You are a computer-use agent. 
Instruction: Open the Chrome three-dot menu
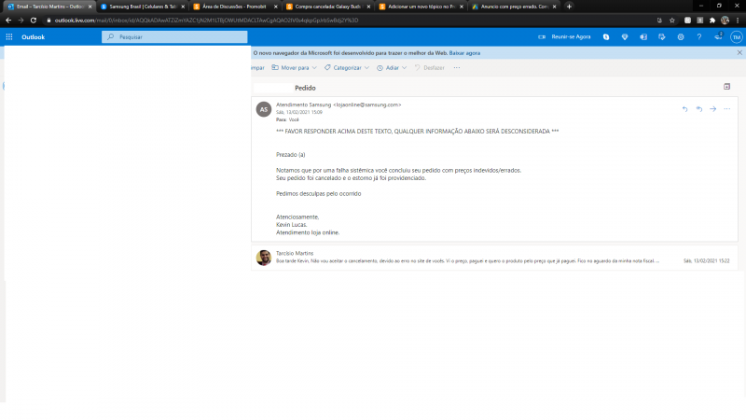click(738, 21)
